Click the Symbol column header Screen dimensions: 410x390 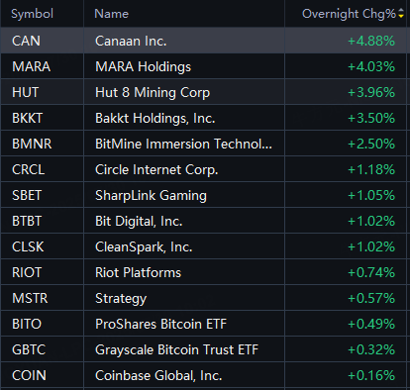32,14
